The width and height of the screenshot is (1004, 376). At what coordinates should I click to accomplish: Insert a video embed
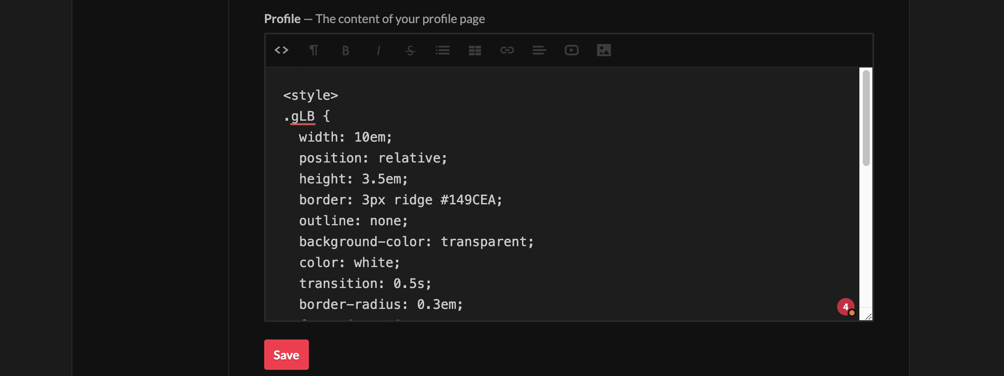coord(571,50)
